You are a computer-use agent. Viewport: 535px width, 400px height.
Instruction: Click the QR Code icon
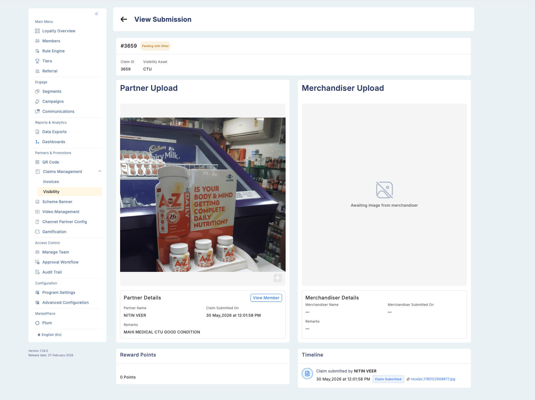click(x=37, y=162)
